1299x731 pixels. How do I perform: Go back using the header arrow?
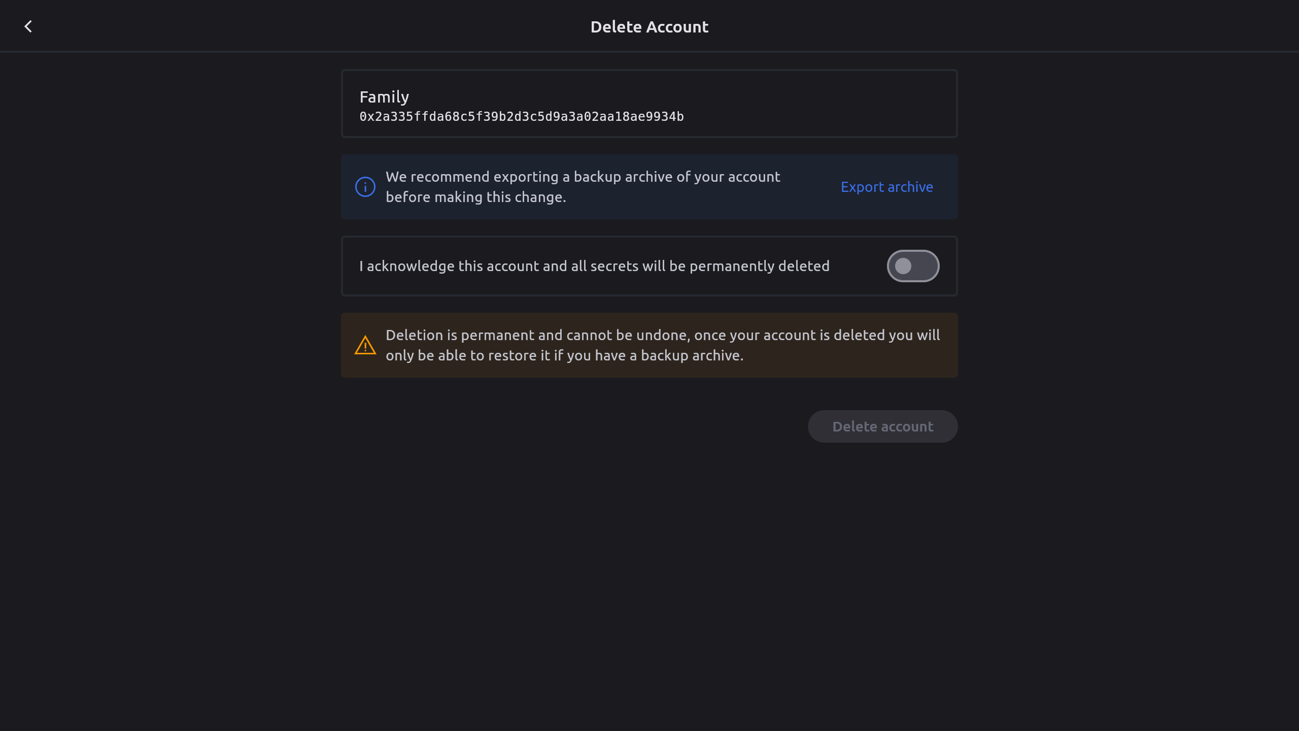pyautogui.click(x=28, y=26)
